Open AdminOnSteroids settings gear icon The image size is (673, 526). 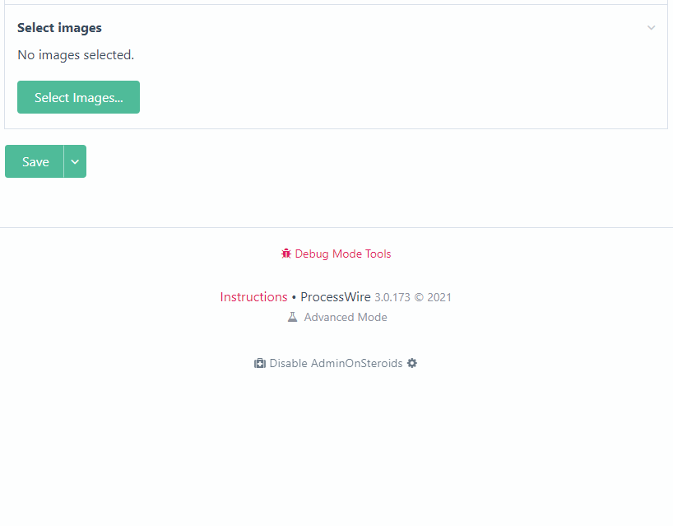coord(412,363)
